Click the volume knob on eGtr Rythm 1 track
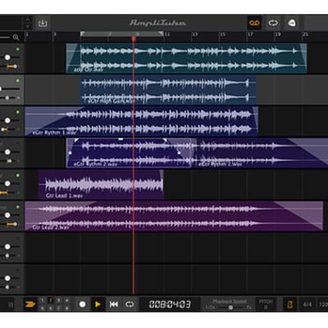The image size is (328, 328). pyautogui.click(x=7, y=121)
